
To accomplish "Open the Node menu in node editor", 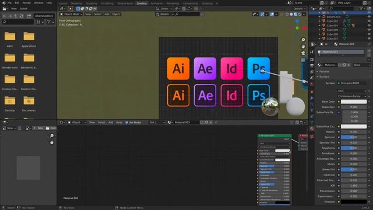I will point(119,123).
